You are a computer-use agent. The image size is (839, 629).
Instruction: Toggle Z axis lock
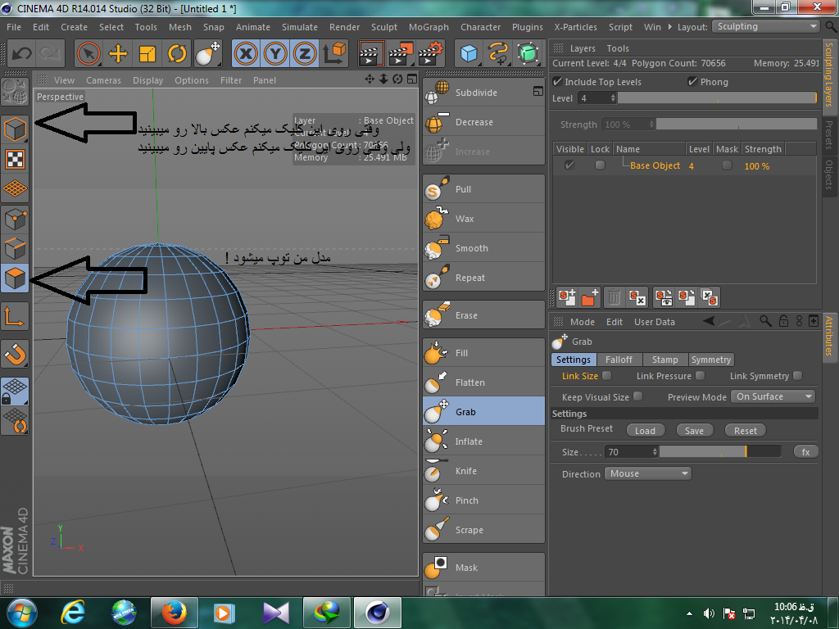click(x=305, y=53)
